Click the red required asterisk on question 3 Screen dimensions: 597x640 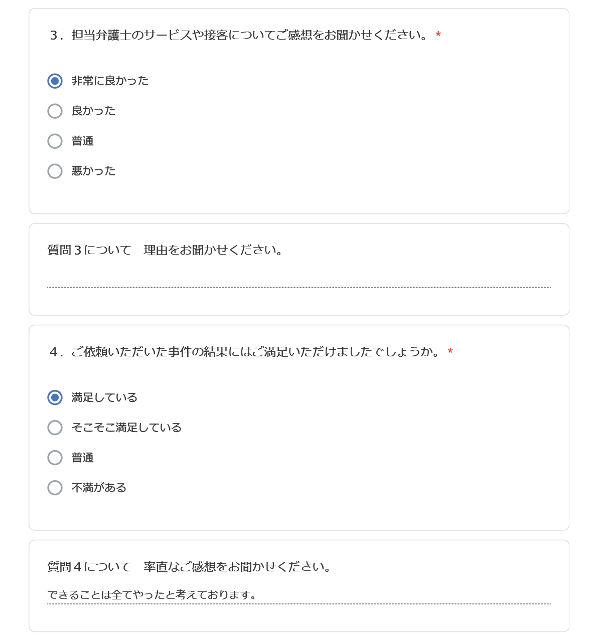tap(438, 35)
